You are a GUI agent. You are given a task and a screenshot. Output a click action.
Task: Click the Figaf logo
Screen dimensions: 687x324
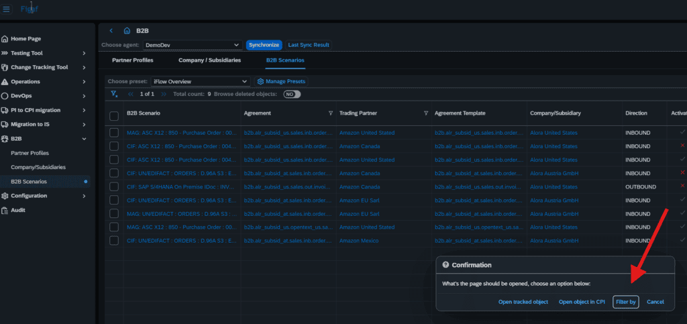tap(29, 9)
